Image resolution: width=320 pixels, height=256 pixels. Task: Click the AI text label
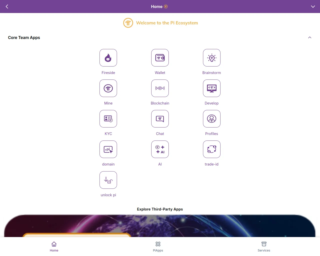[160, 164]
